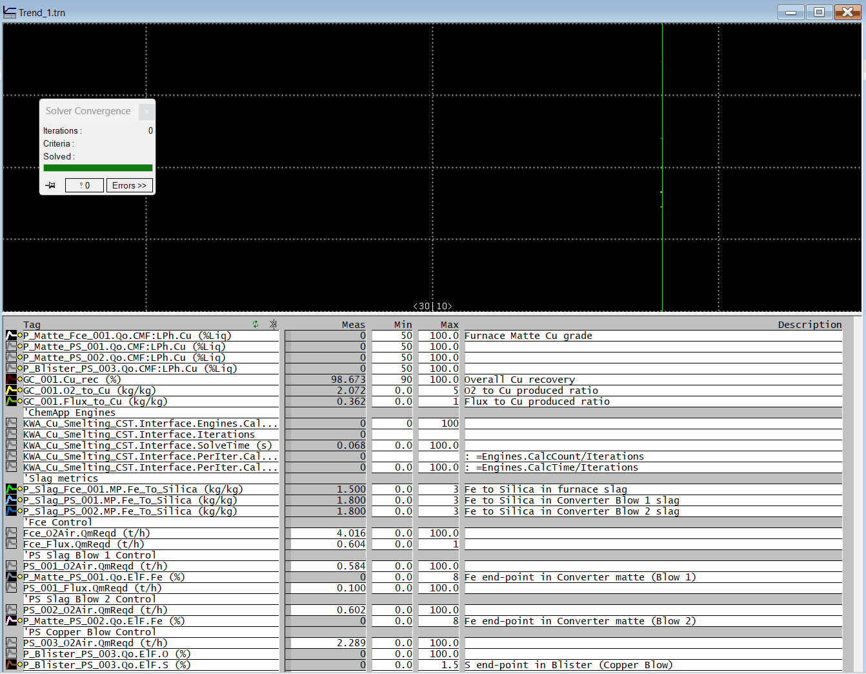The width and height of the screenshot is (866, 674).
Task: Click the light blue trend icon for P_Slag_PS_001
Action: point(11,500)
